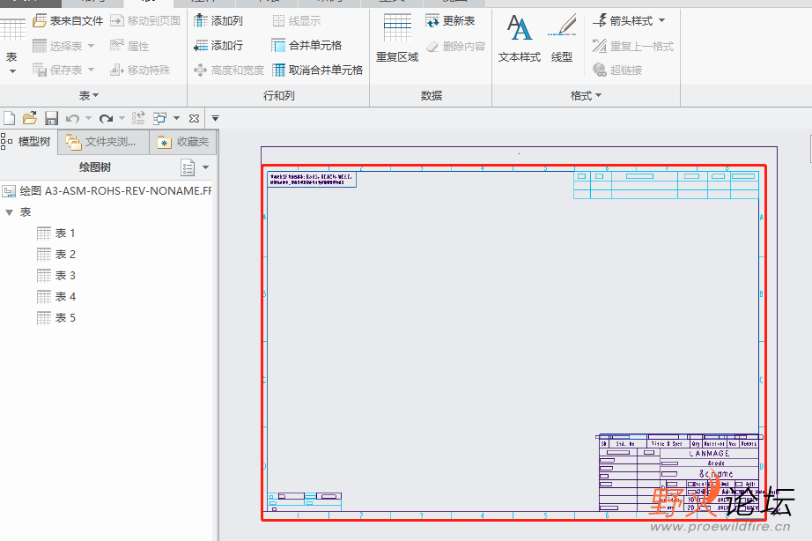Click 添加列 add column

point(218,21)
